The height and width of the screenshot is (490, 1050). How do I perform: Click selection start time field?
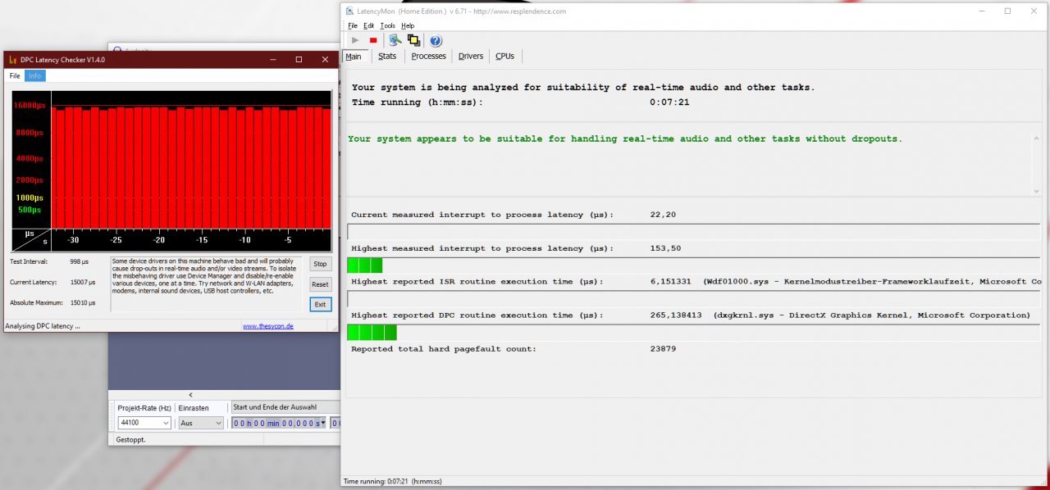(279, 423)
